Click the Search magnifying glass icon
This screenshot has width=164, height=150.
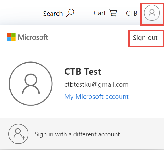(x=70, y=13)
